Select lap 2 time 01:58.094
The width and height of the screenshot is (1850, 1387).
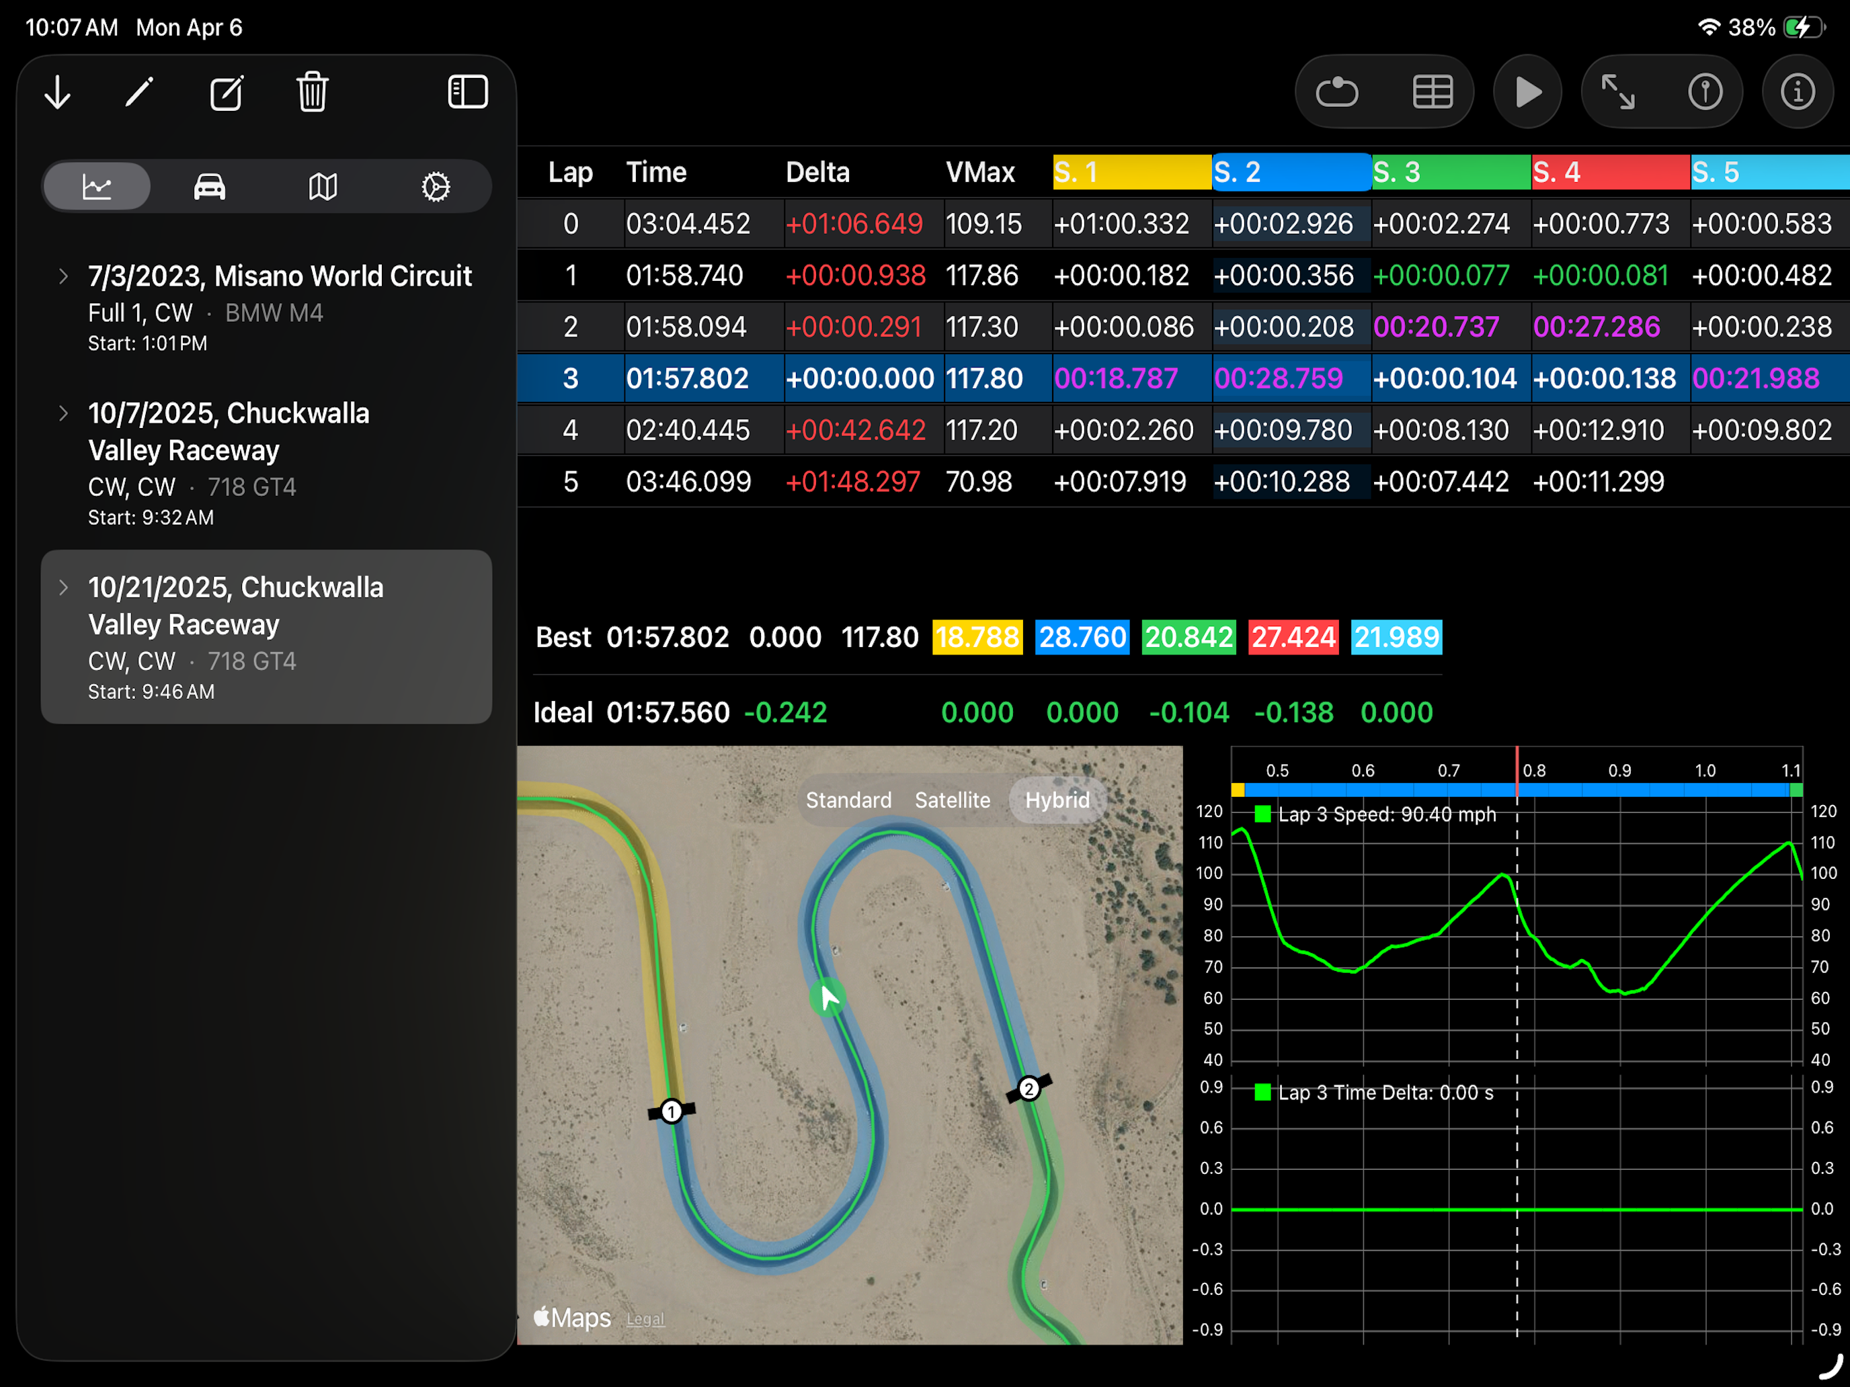(x=686, y=327)
